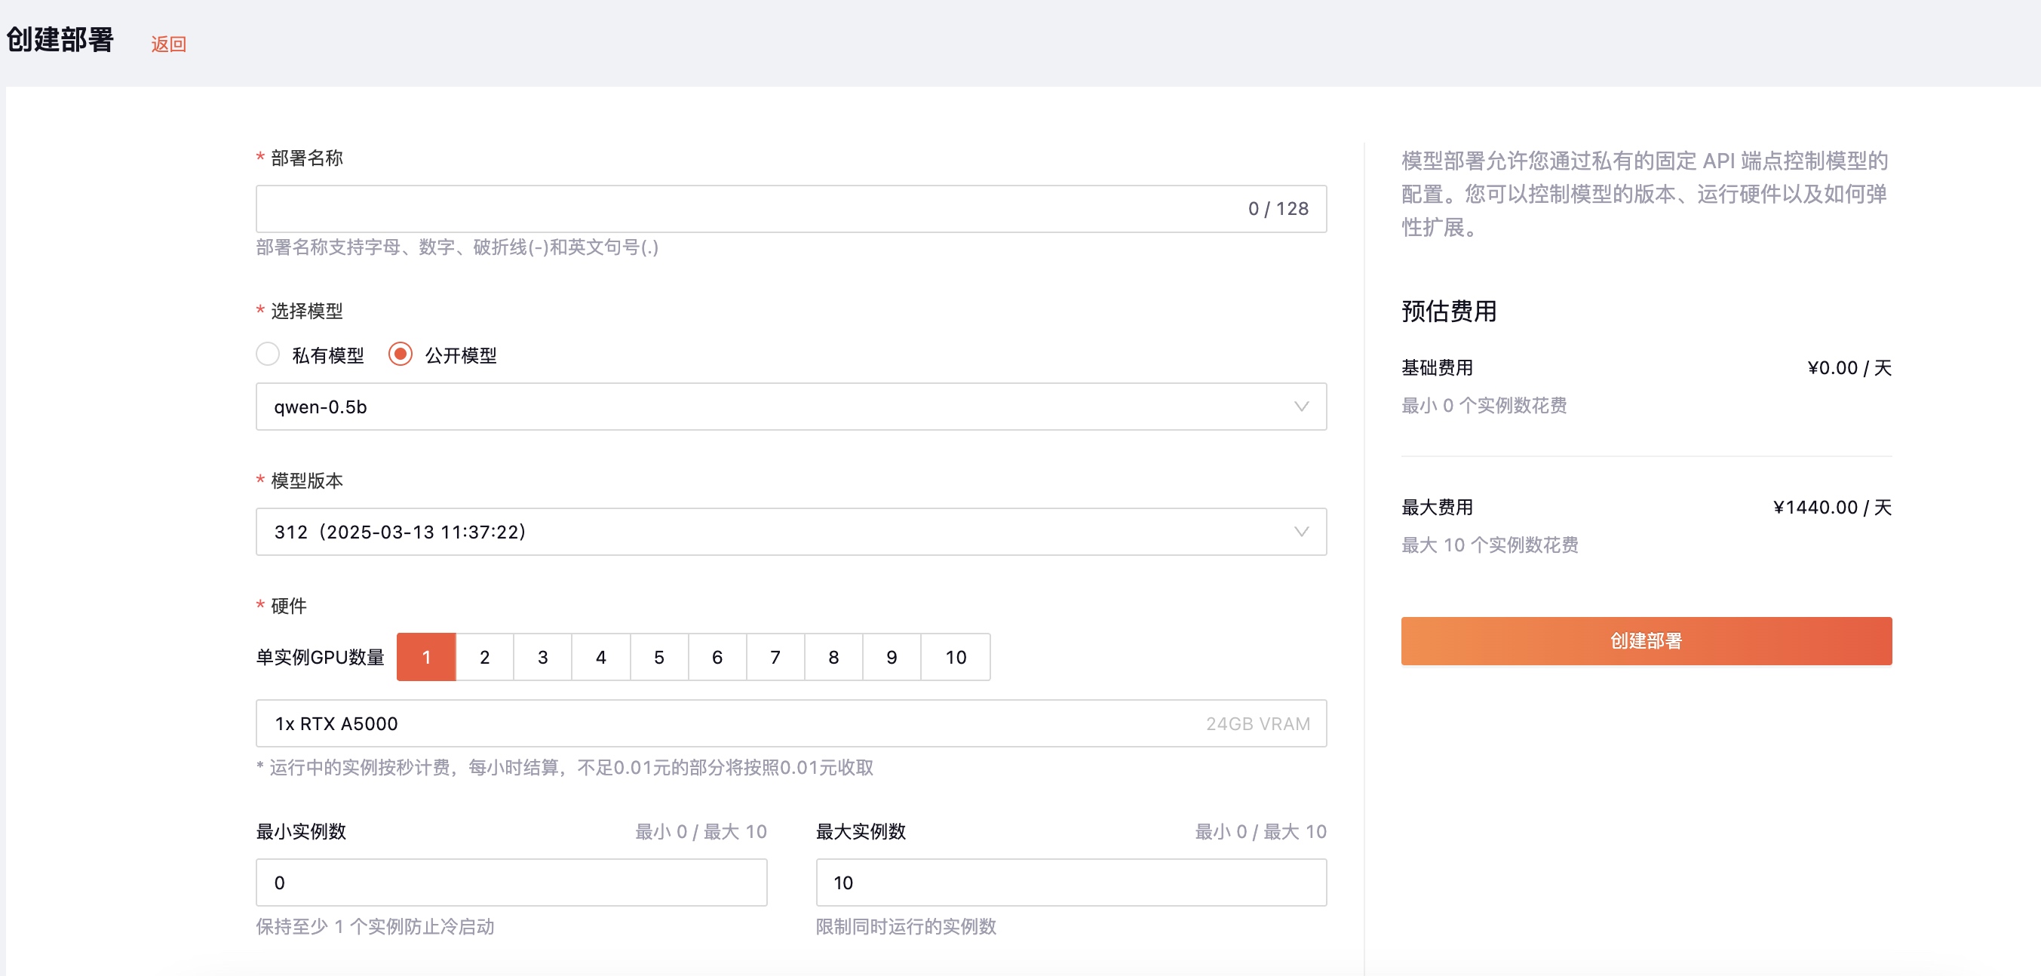Set GPU count per instance to 2

click(485, 658)
